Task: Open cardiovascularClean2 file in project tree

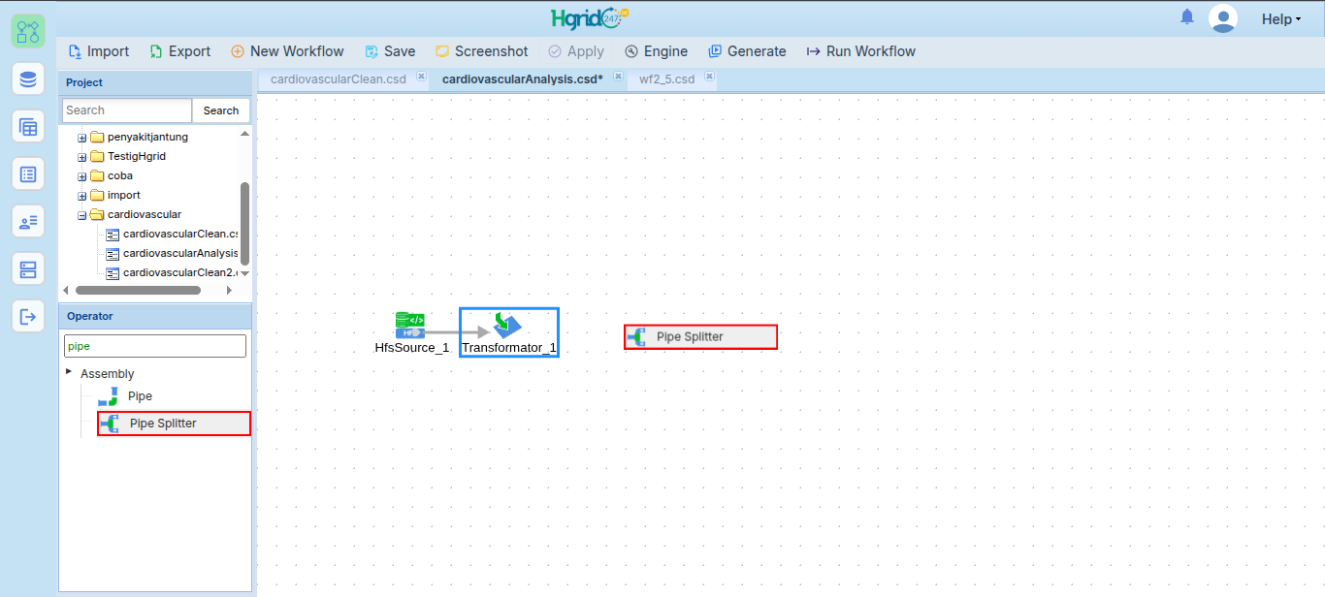Action: [x=172, y=273]
